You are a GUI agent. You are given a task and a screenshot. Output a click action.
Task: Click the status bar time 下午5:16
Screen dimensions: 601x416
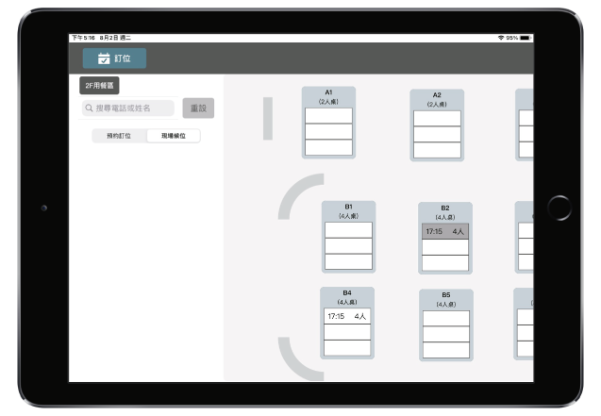click(x=83, y=38)
